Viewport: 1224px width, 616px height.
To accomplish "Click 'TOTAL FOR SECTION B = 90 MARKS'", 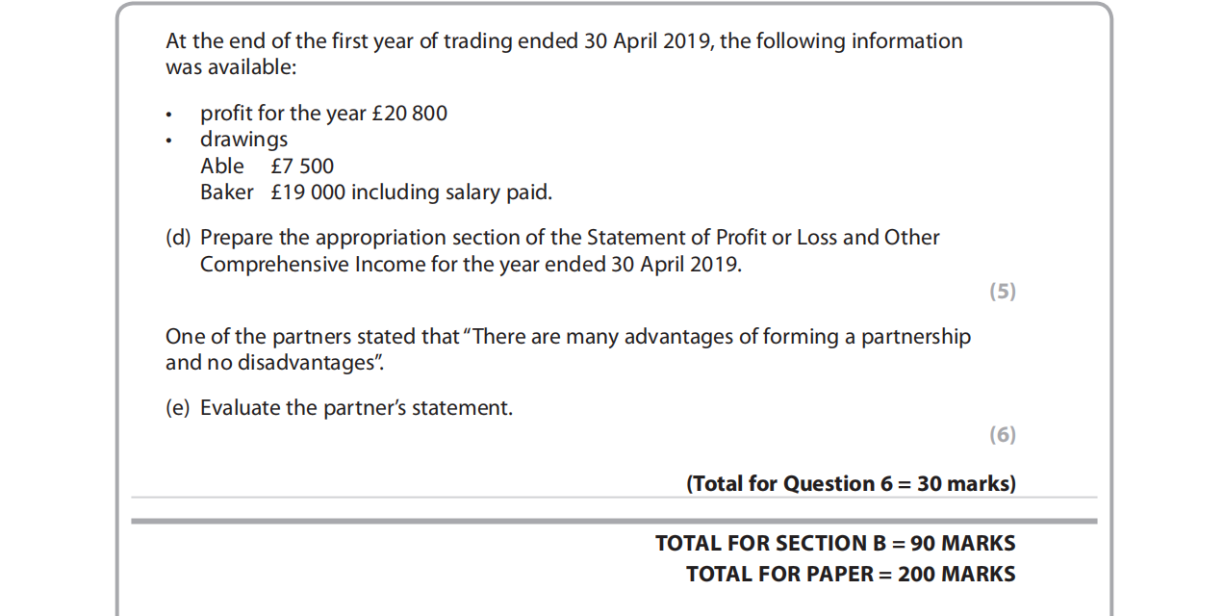I will [x=834, y=544].
